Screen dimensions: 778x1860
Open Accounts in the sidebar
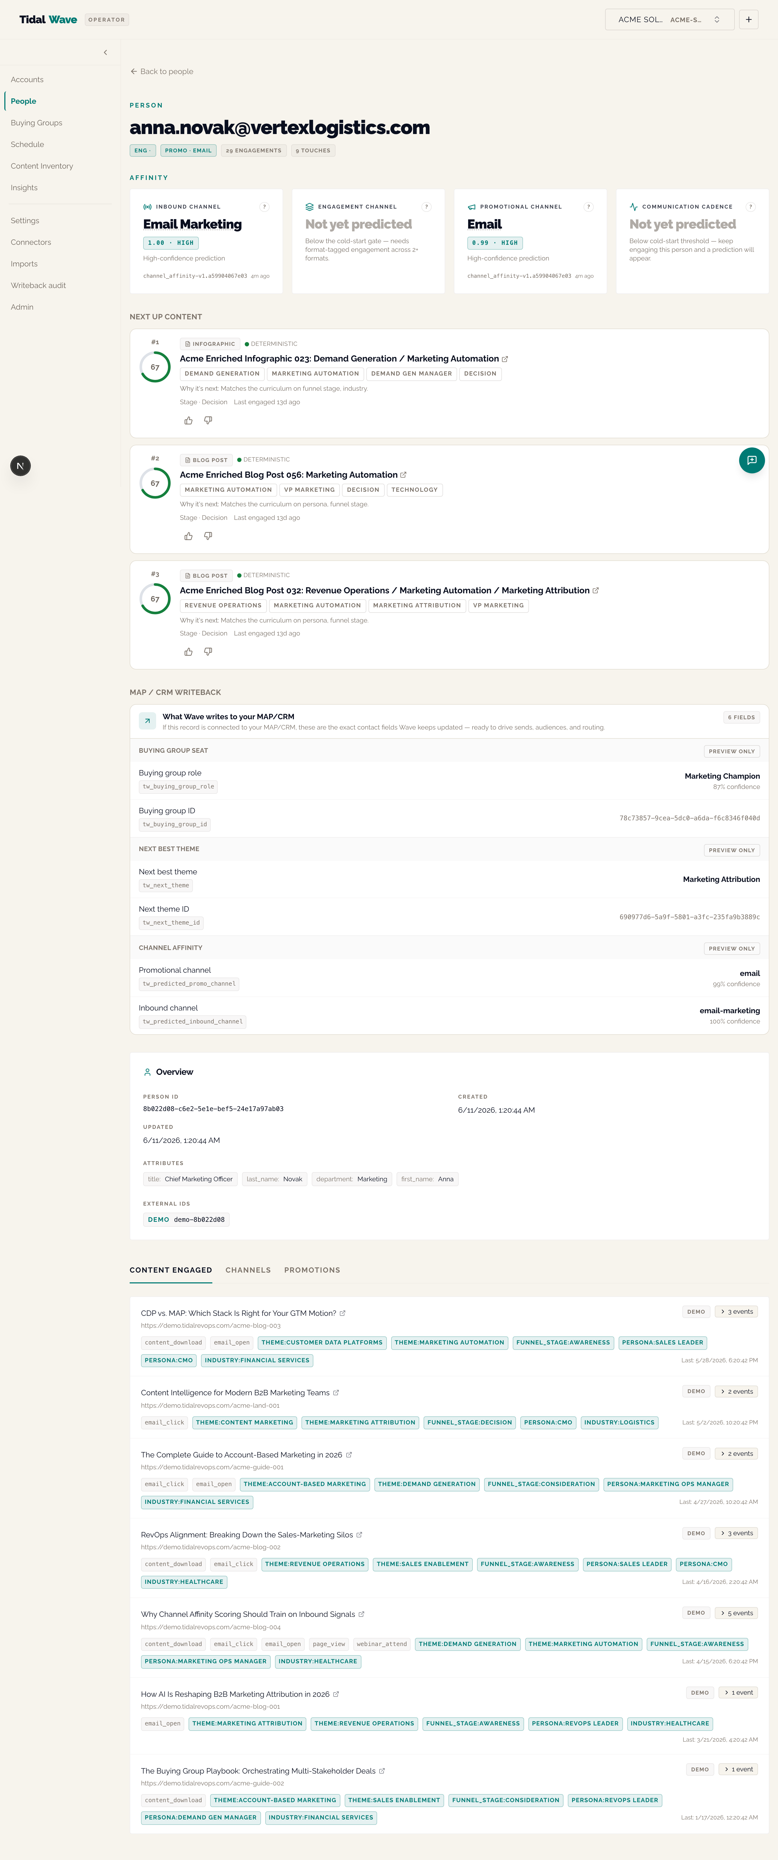[28, 79]
